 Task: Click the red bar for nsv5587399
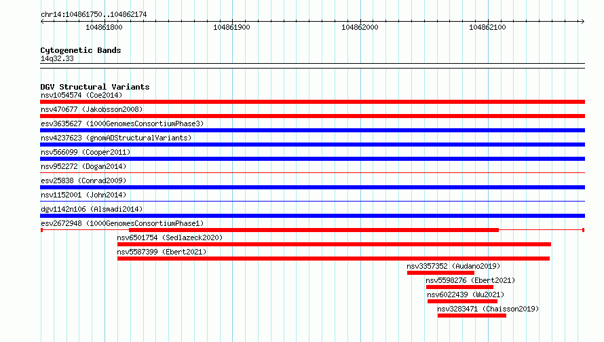click(x=334, y=259)
